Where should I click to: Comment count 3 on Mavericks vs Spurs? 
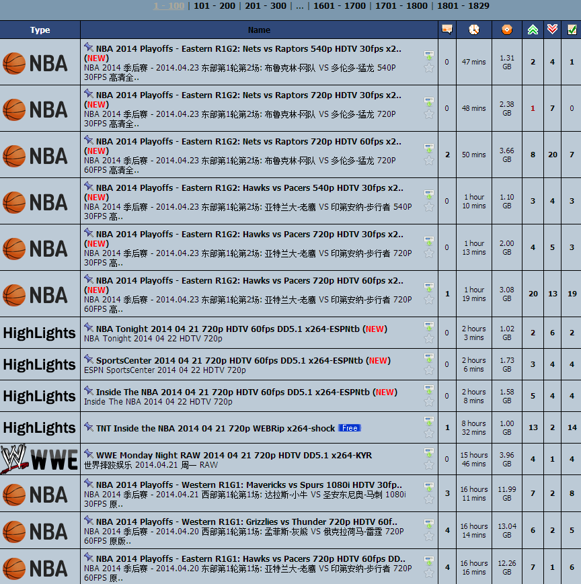point(447,493)
